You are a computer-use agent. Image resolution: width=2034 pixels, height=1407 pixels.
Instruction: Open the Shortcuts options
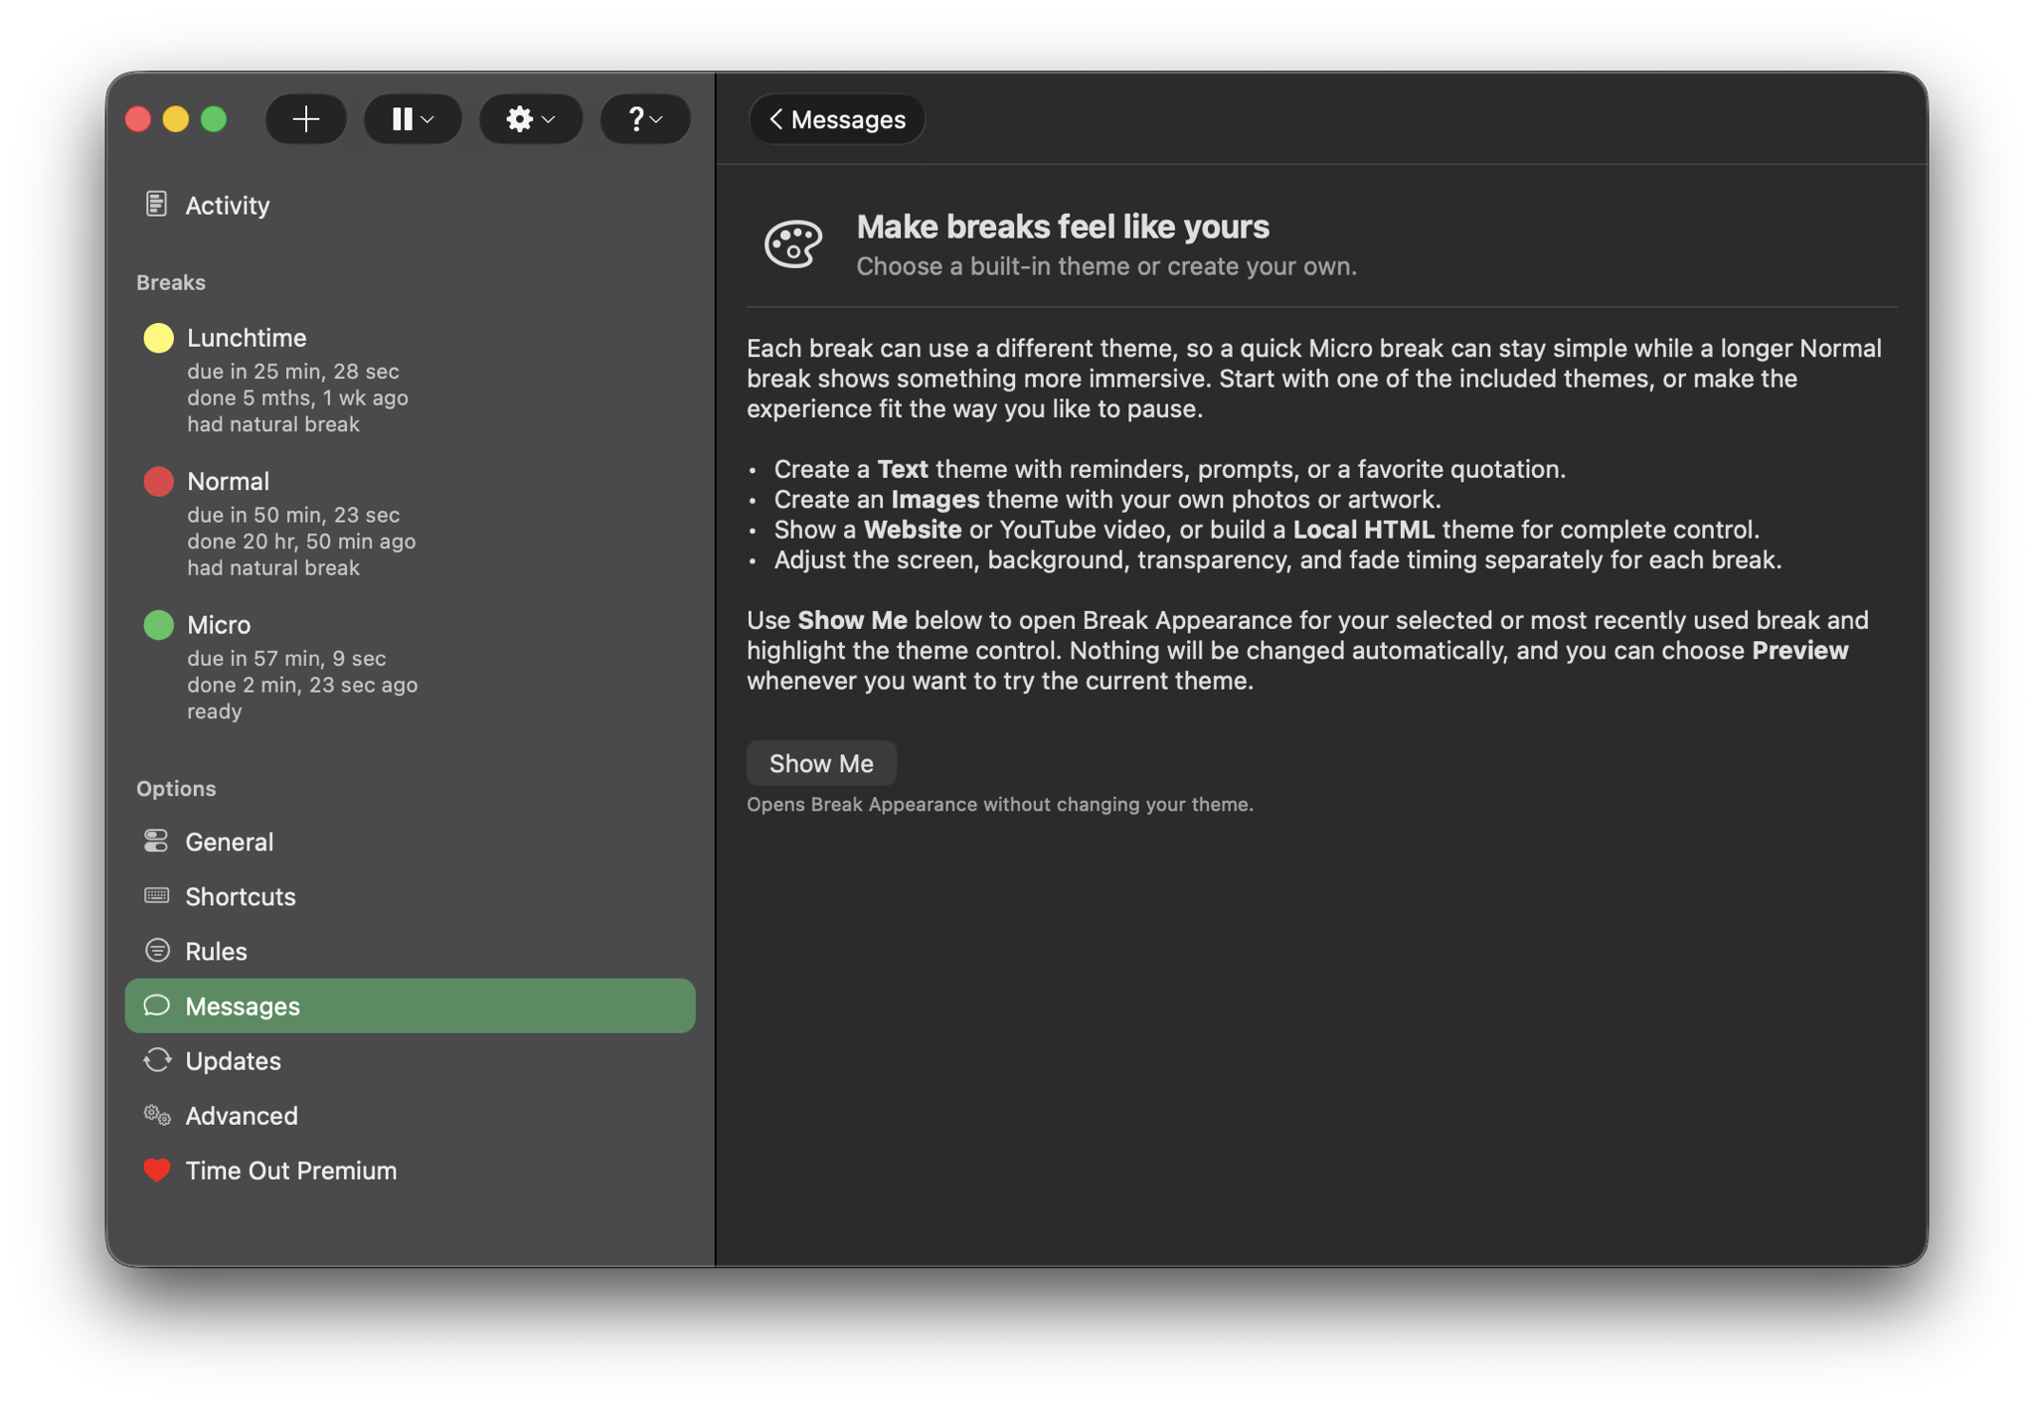point(410,896)
